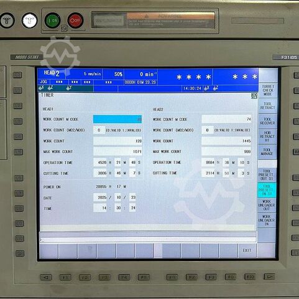Image resolution: width=299 pixels, height=299 pixels.
Task: Select HEAD2 CUTTING TIME hours 2114
Action: [x=208, y=173]
